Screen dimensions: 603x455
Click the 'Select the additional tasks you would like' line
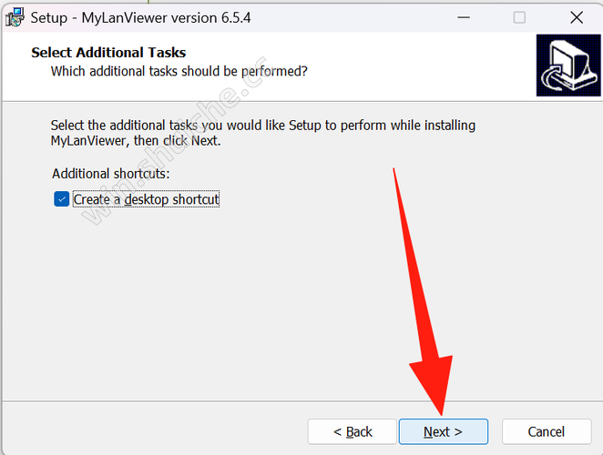coord(263,126)
